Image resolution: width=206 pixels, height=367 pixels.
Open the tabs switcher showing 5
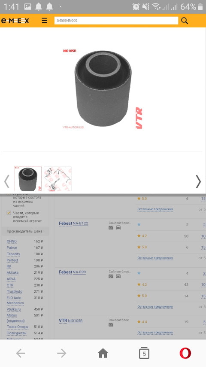click(144, 353)
